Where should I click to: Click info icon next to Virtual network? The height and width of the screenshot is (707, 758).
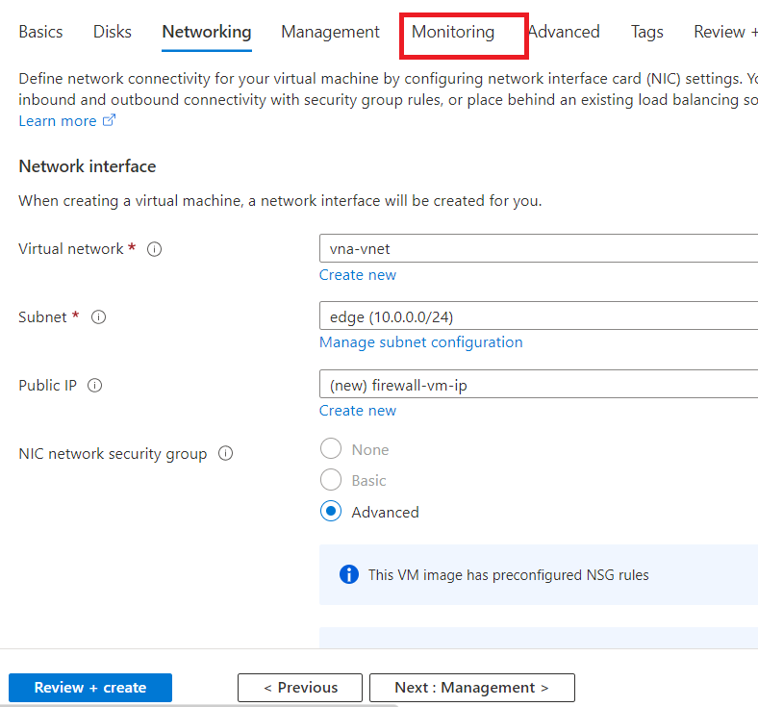[154, 249]
